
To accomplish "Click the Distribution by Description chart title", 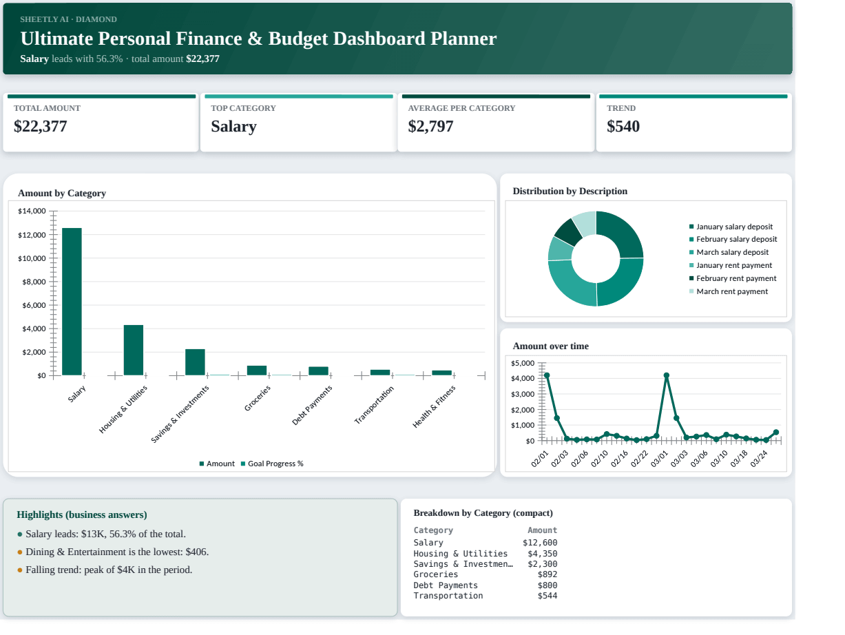I will [570, 191].
